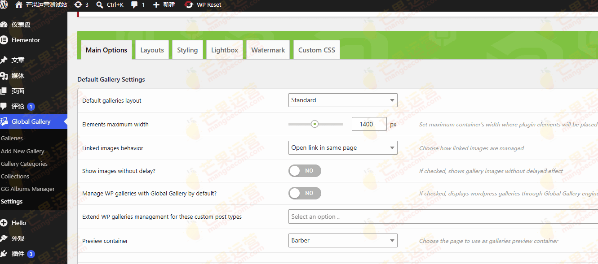Click the 芒果运营测试站 site name
This screenshot has width=598, height=264.
tap(47, 5)
